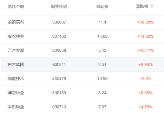The image size is (164, 113).
Task: Select stock code 837403
Action: [59, 36]
